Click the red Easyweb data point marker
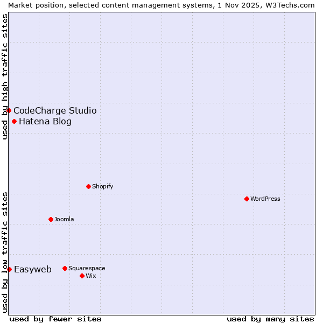Viewport: 323px width, 323px height. 9,269
